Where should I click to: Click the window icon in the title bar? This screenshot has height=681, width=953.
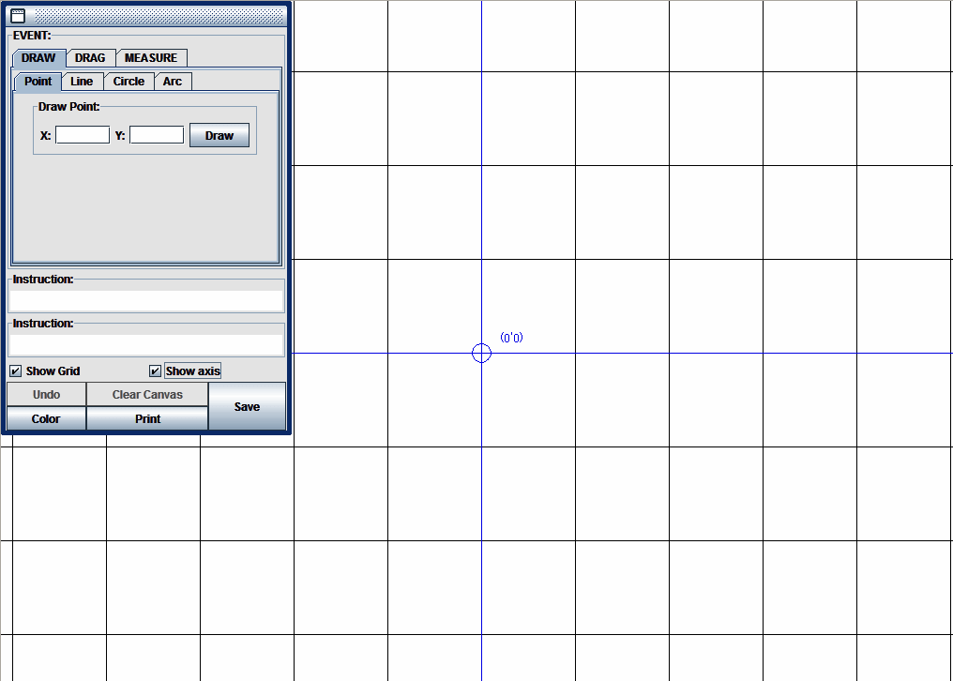coord(17,16)
